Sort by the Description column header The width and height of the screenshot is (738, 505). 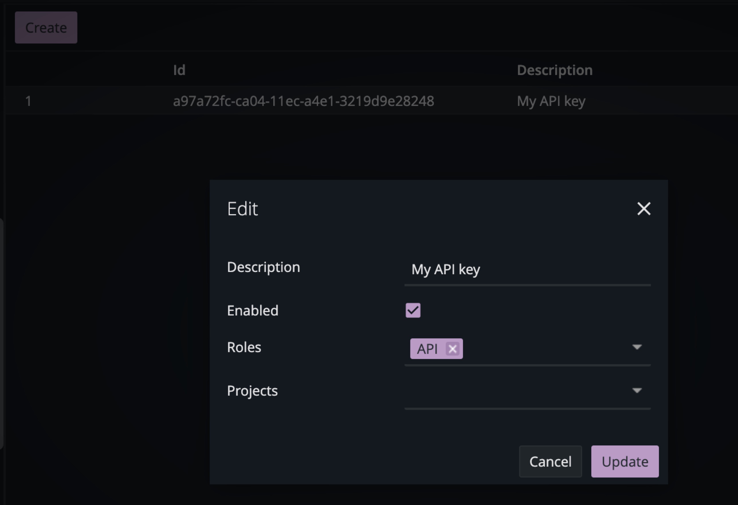(554, 70)
